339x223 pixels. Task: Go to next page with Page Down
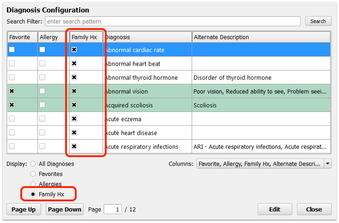click(x=65, y=210)
